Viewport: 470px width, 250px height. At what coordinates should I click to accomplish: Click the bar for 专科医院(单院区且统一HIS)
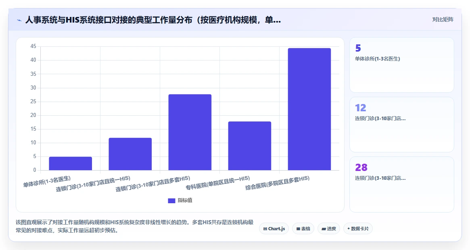pyautogui.click(x=249, y=146)
